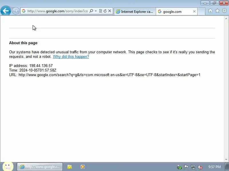Click the muted volume speaker icon

(200, 167)
